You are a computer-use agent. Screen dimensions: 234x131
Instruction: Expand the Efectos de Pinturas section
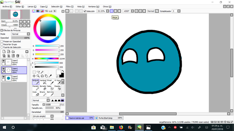click(x=2, y=30)
